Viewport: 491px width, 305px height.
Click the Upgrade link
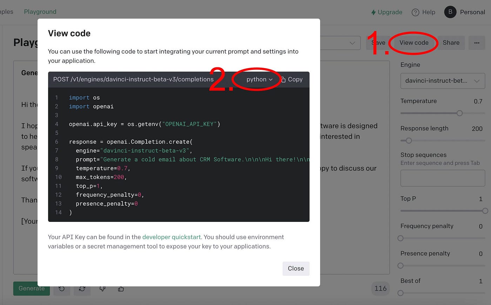[386, 12]
